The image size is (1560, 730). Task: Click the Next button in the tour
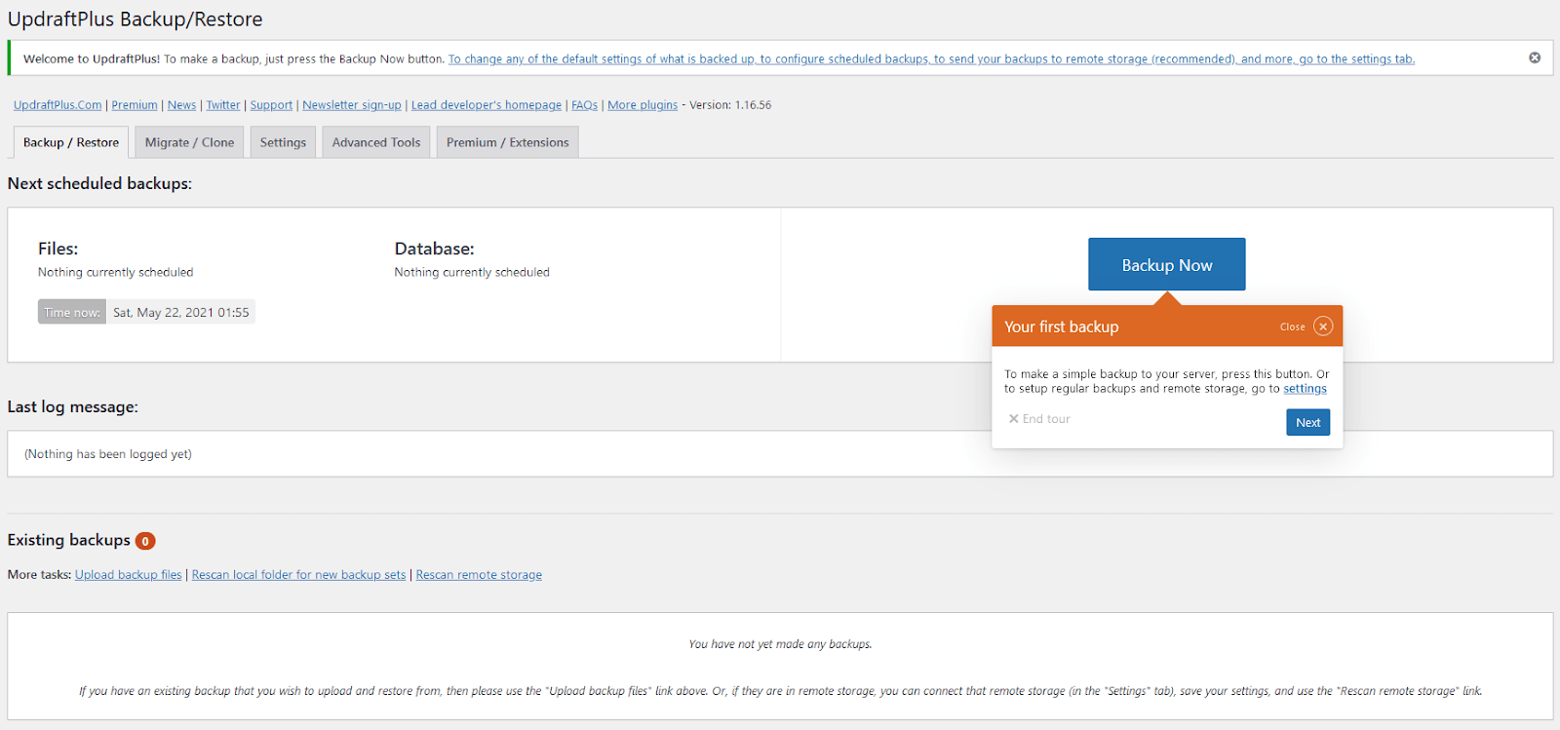click(1308, 422)
